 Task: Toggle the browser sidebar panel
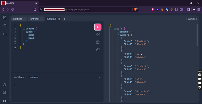coord(189,9)
